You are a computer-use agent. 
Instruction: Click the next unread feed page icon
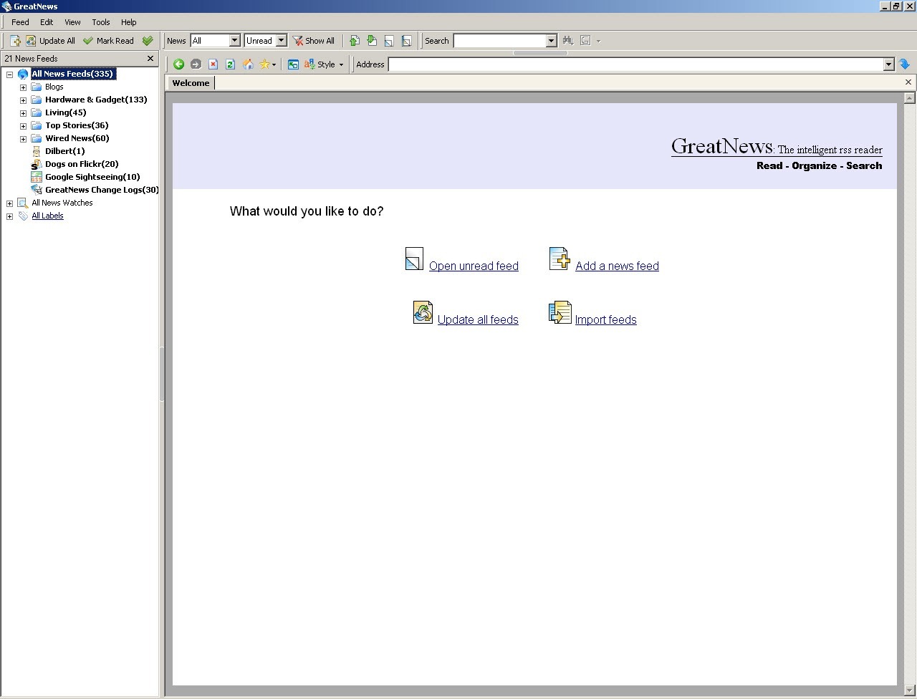(x=406, y=41)
